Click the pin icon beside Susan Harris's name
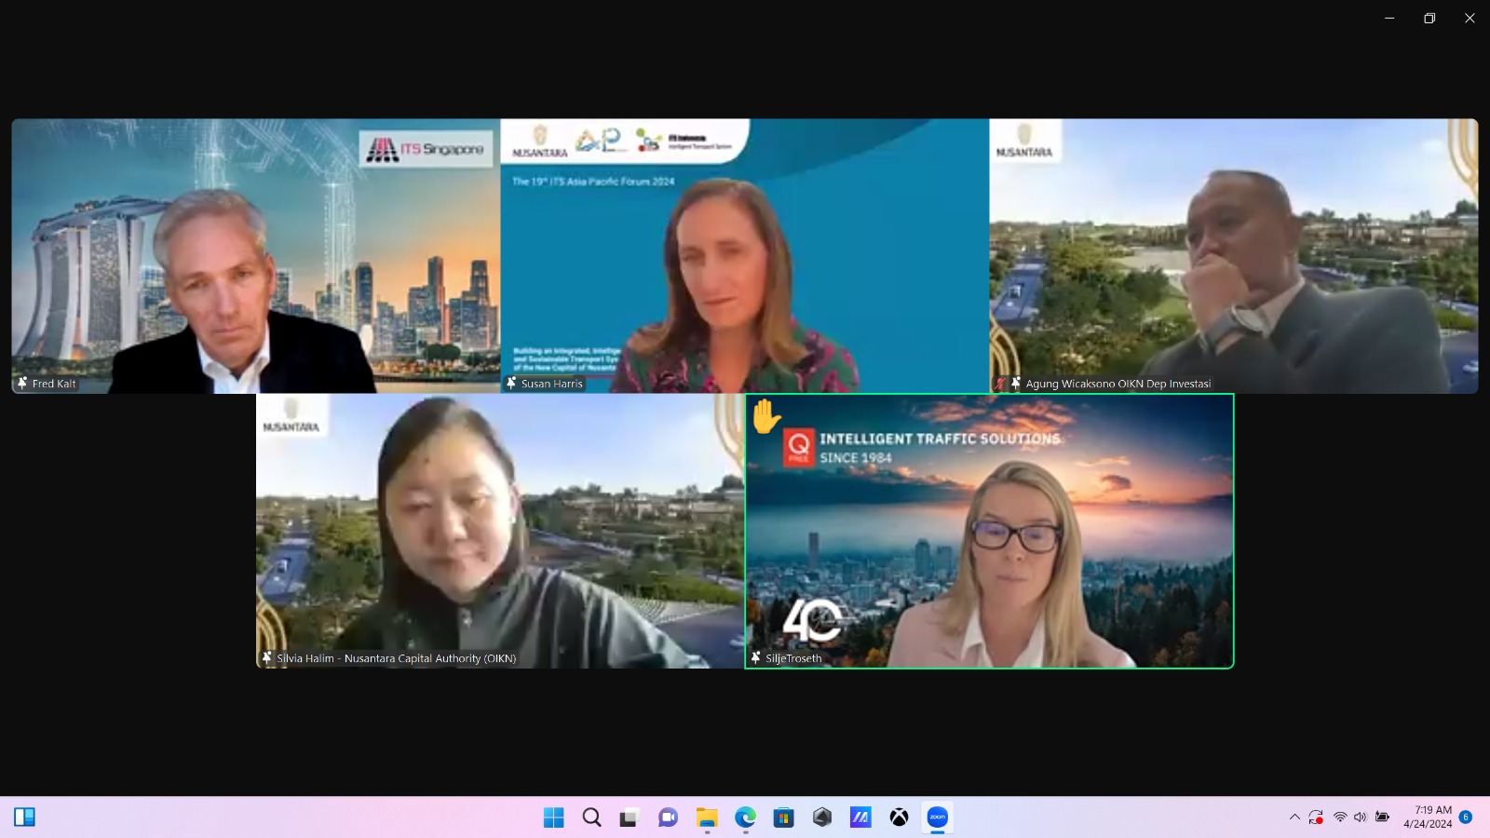Viewport: 1490px width, 838px height. point(511,384)
